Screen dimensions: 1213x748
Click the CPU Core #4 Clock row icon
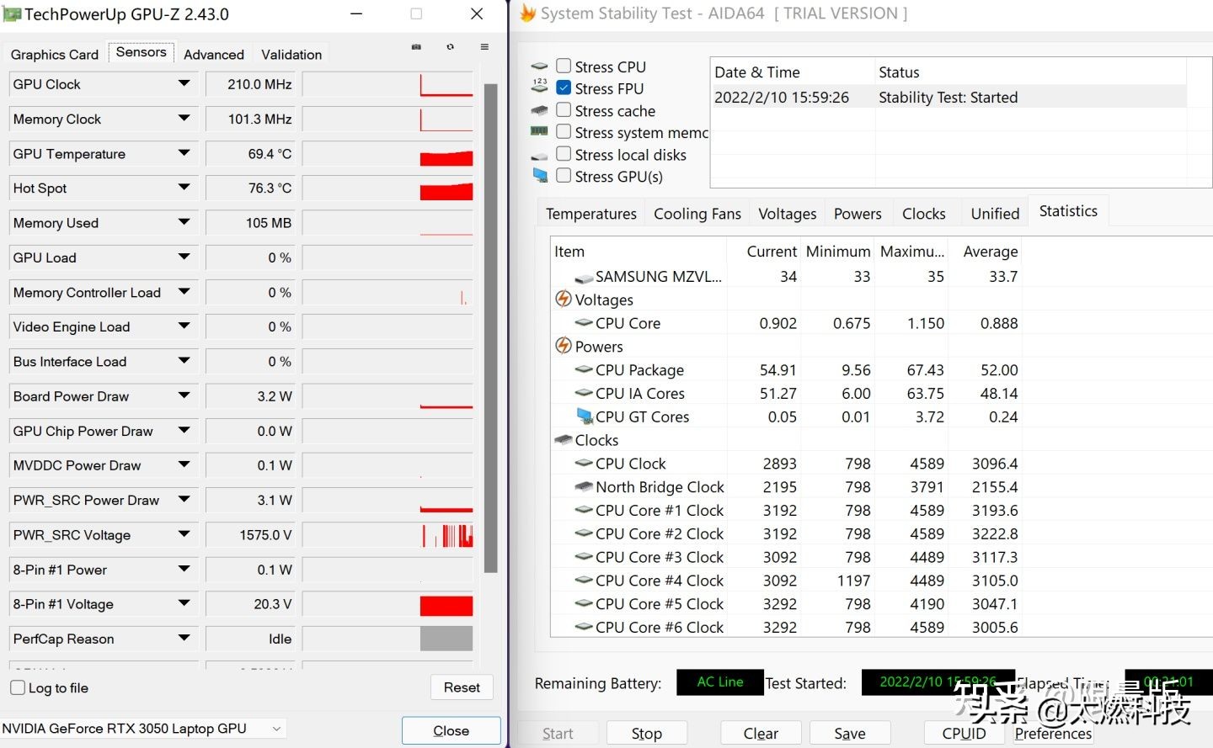[584, 580]
